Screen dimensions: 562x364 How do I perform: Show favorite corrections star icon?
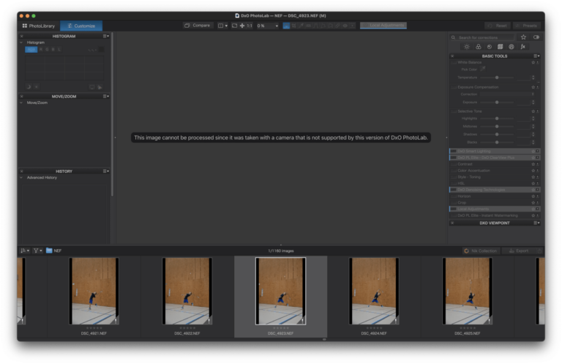click(x=522, y=37)
